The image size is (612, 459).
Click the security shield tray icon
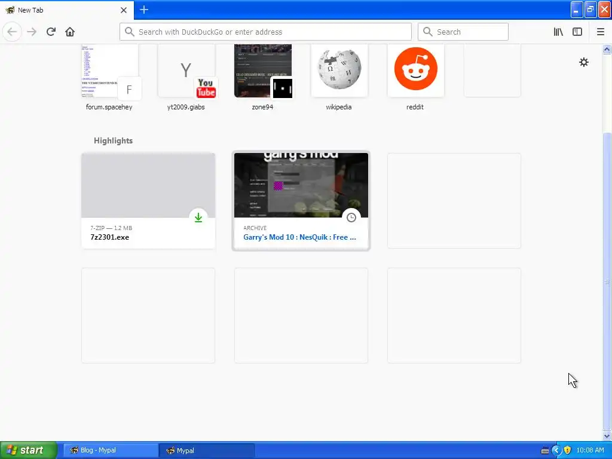coord(568,451)
